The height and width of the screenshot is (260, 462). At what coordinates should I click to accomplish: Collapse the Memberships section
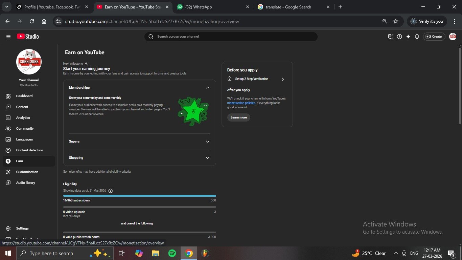click(208, 88)
